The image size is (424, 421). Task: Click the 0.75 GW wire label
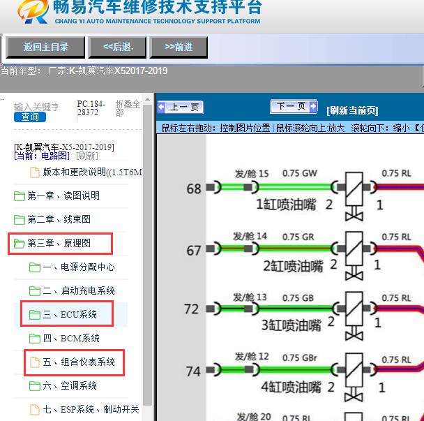tap(300, 173)
